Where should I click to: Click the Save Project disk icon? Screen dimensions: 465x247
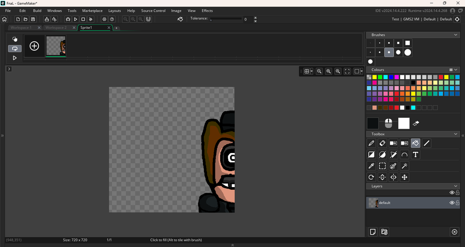[33, 19]
